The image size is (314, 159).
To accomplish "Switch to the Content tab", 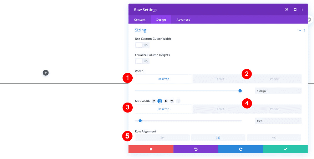I will click(140, 20).
